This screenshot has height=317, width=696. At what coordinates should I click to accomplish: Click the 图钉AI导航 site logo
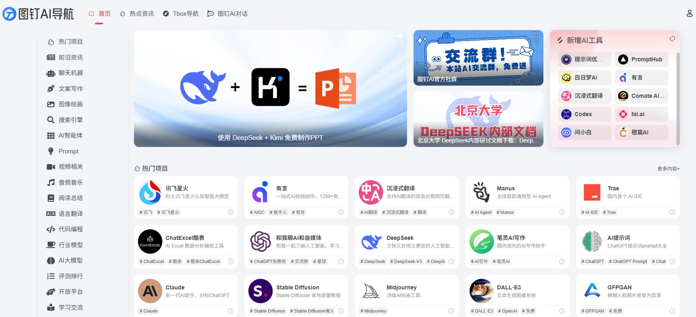point(38,14)
